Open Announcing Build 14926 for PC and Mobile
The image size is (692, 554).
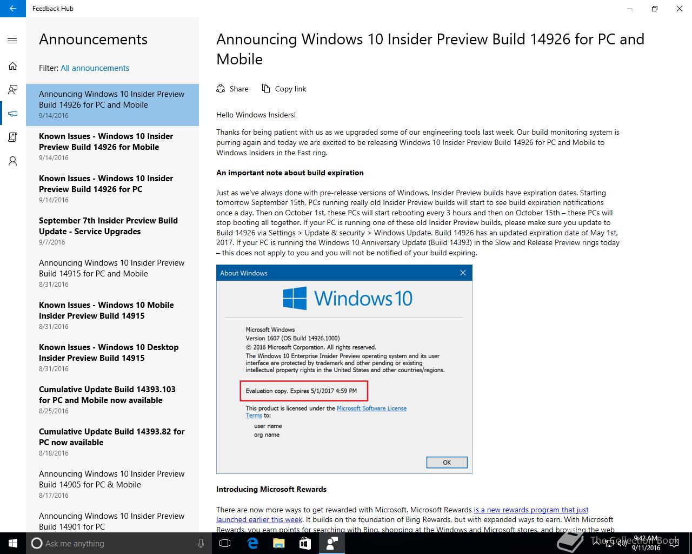click(x=112, y=105)
